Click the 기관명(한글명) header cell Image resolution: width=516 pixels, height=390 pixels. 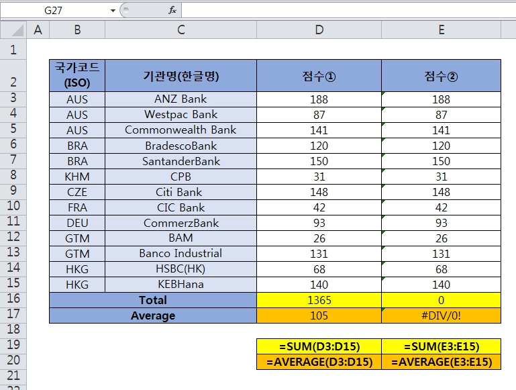(x=180, y=76)
